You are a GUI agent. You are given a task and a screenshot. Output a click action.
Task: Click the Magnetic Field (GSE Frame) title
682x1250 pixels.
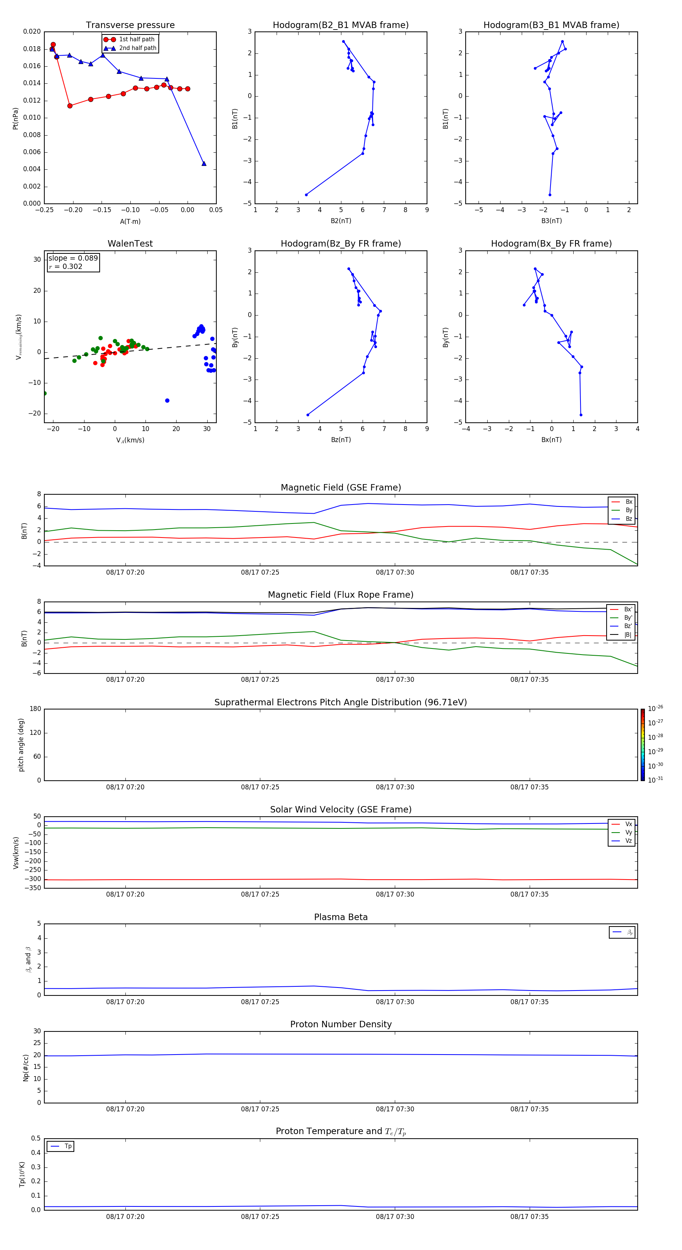coord(341,487)
